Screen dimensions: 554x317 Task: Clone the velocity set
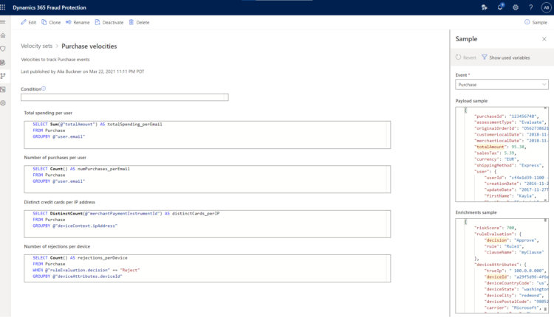coord(51,22)
